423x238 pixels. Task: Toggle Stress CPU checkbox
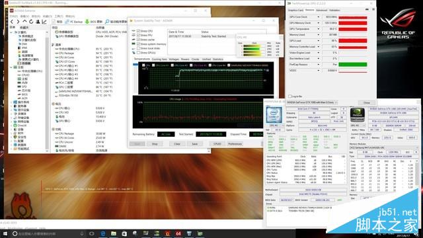pos(138,31)
